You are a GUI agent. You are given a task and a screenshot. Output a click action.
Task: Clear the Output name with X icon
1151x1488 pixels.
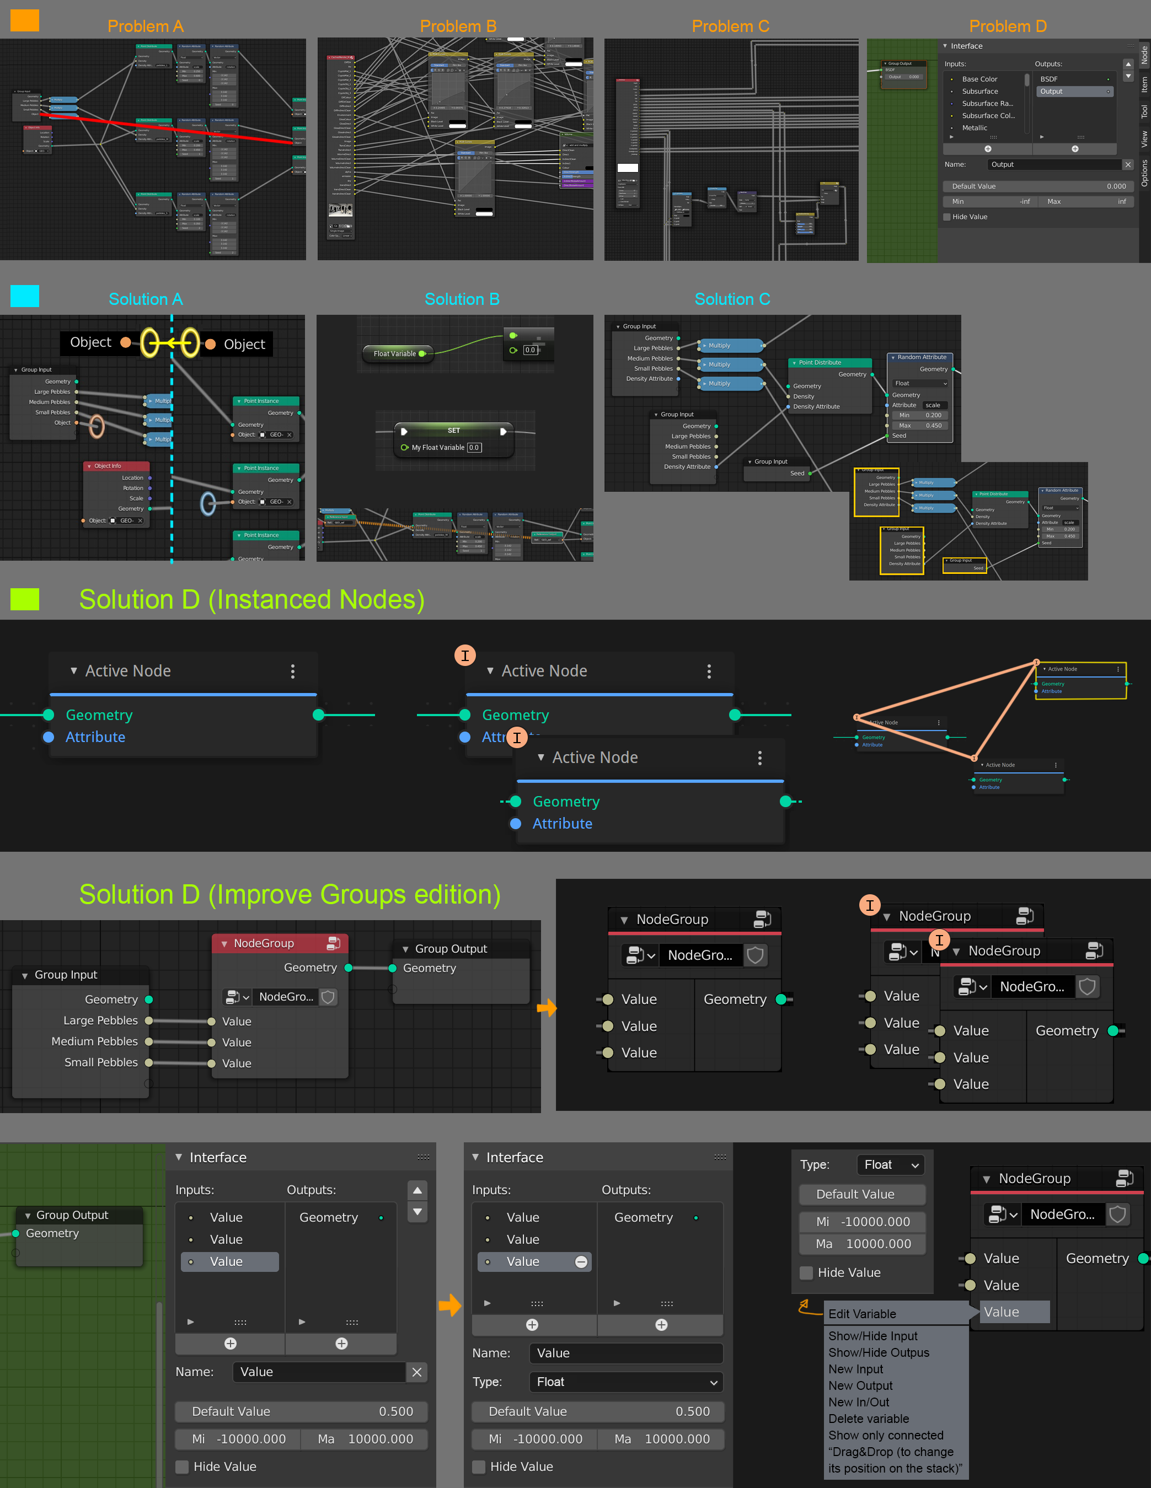1128,164
